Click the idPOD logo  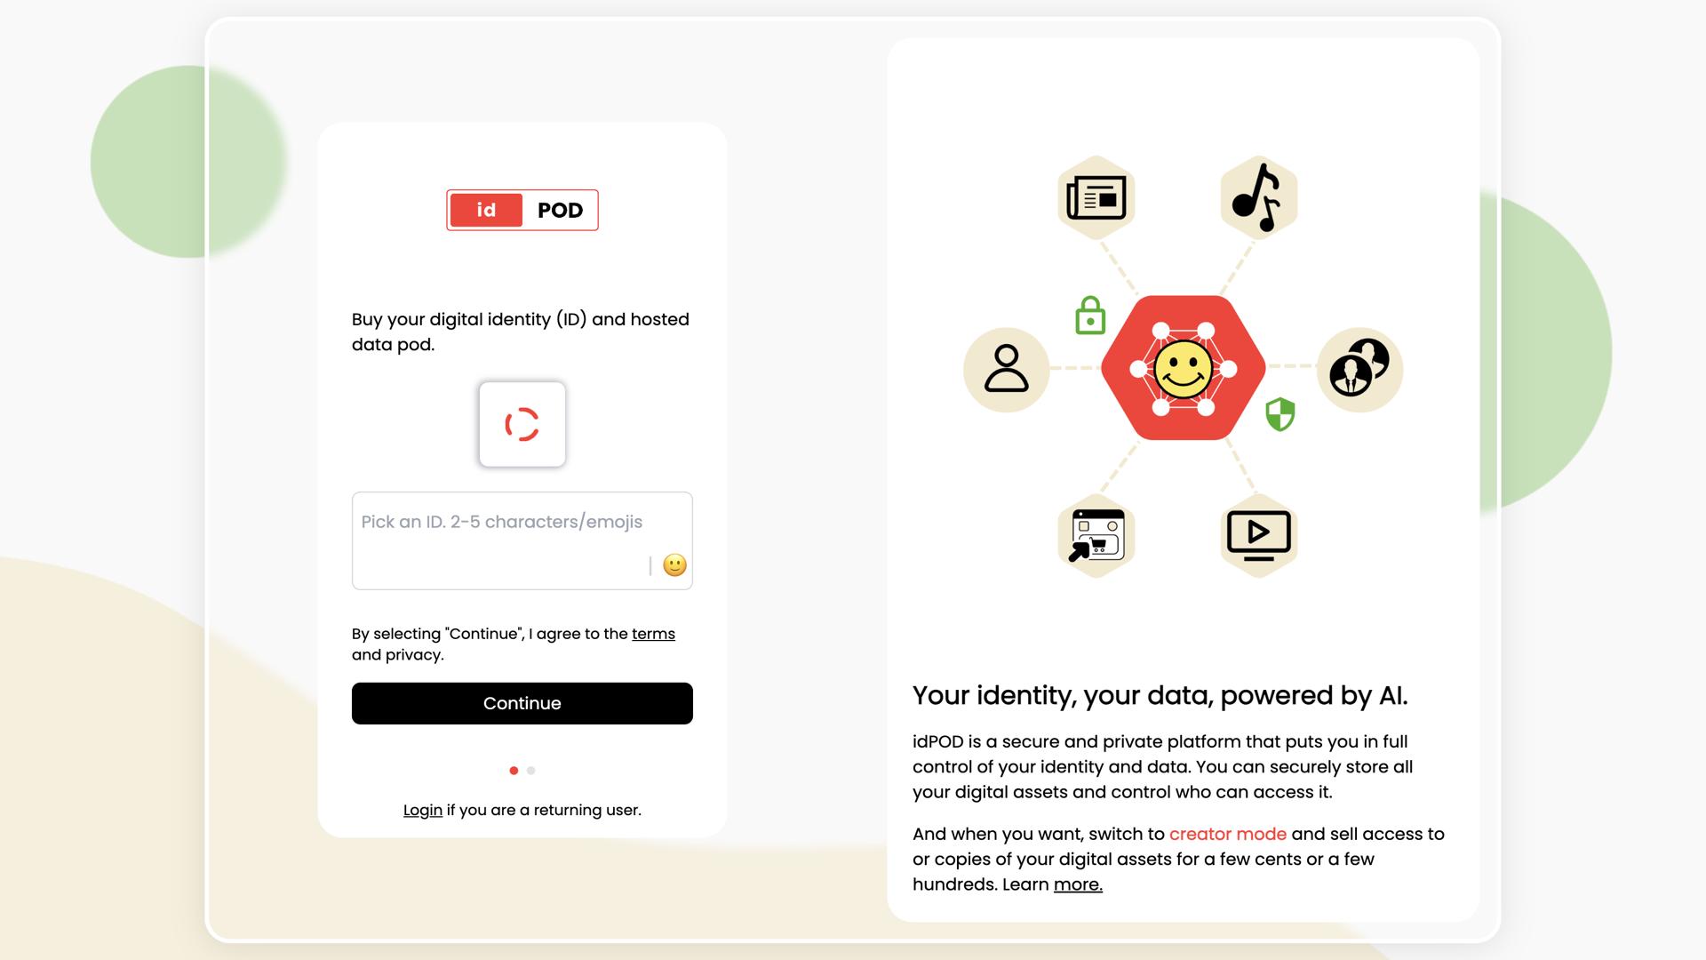(522, 211)
